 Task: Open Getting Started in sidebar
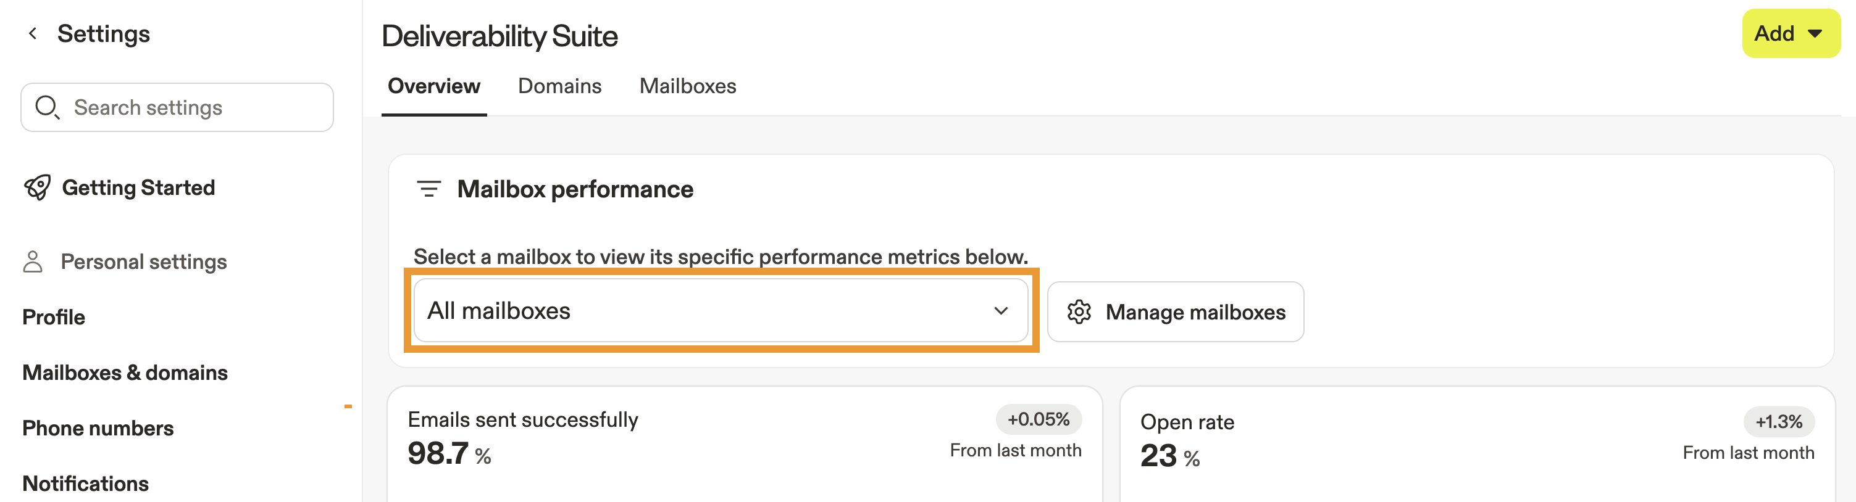point(138,187)
